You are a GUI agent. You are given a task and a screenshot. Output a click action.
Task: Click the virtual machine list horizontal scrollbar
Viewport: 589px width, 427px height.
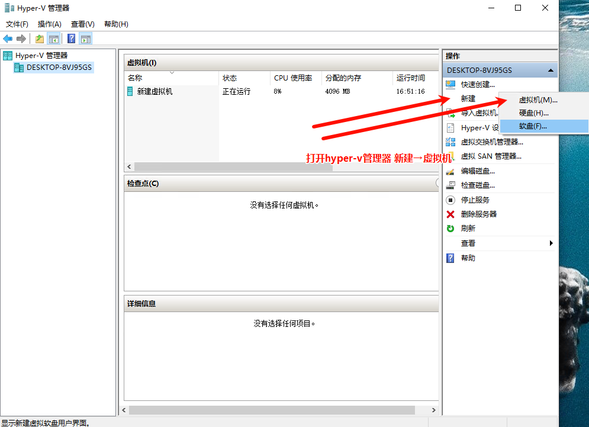[233, 166]
